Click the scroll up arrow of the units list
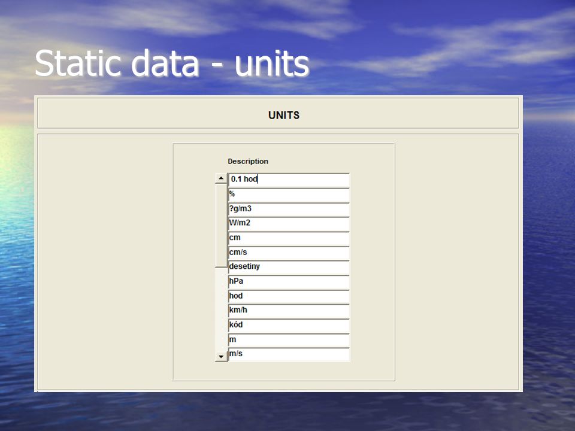This screenshot has width=575, height=431. click(x=221, y=178)
